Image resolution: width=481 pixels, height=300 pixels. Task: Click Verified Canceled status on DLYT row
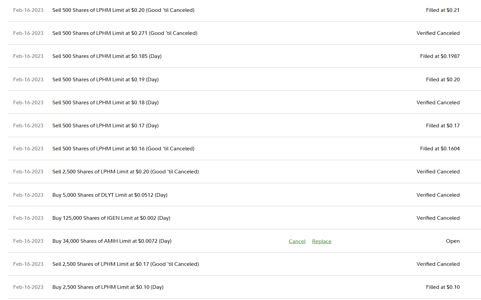coord(438,195)
